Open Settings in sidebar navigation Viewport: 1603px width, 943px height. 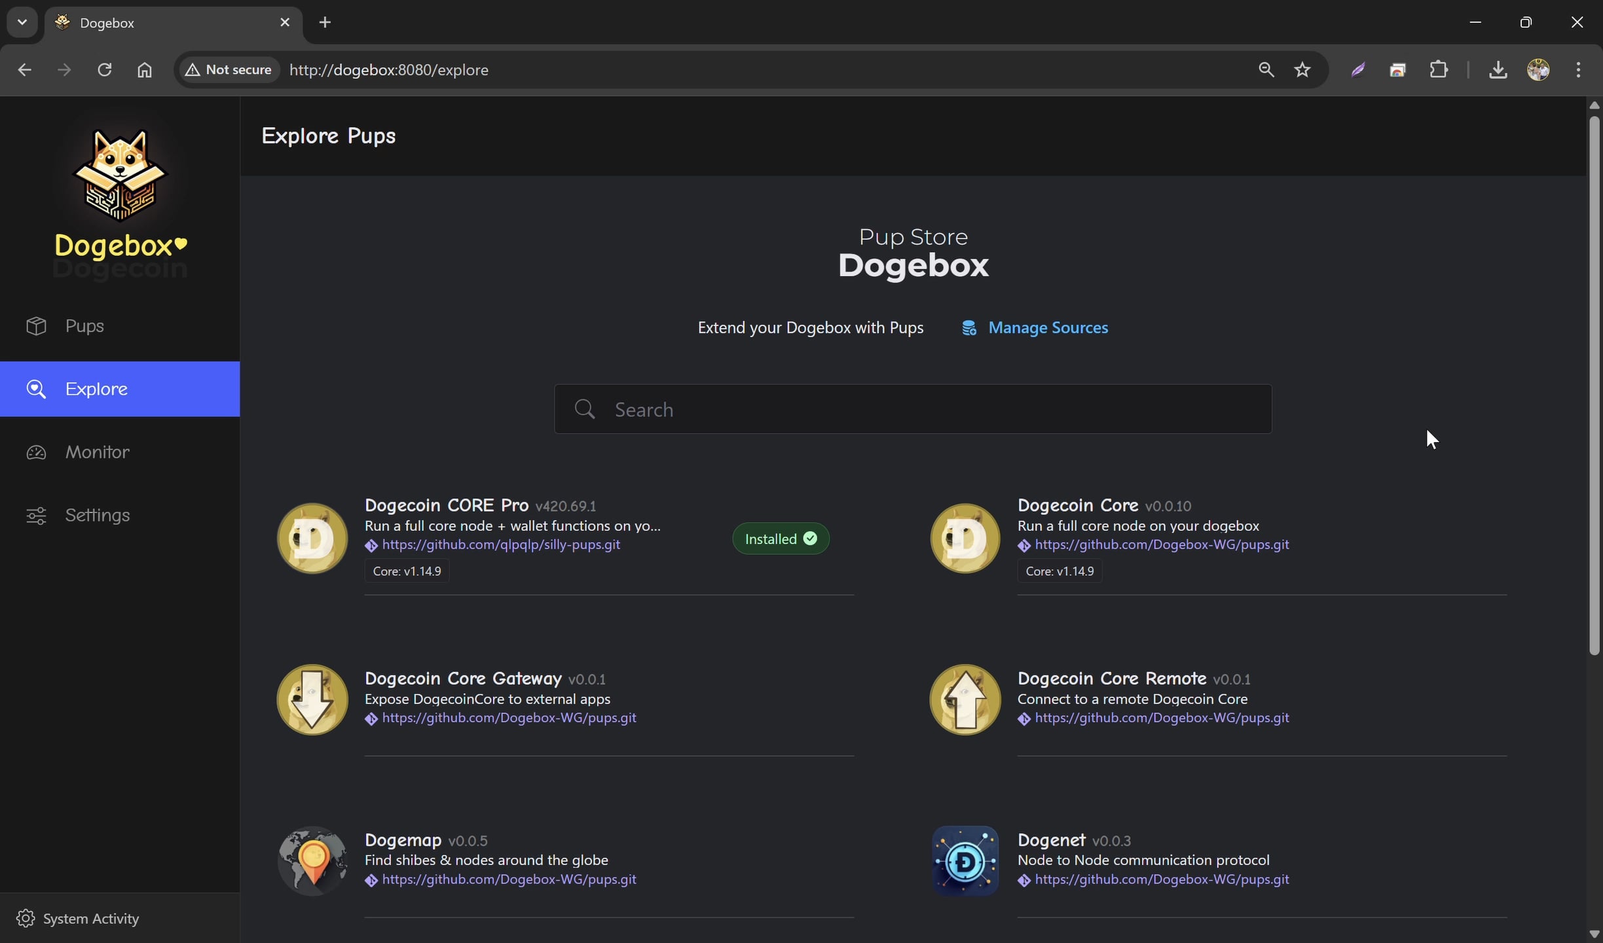[x=97, y=515]
